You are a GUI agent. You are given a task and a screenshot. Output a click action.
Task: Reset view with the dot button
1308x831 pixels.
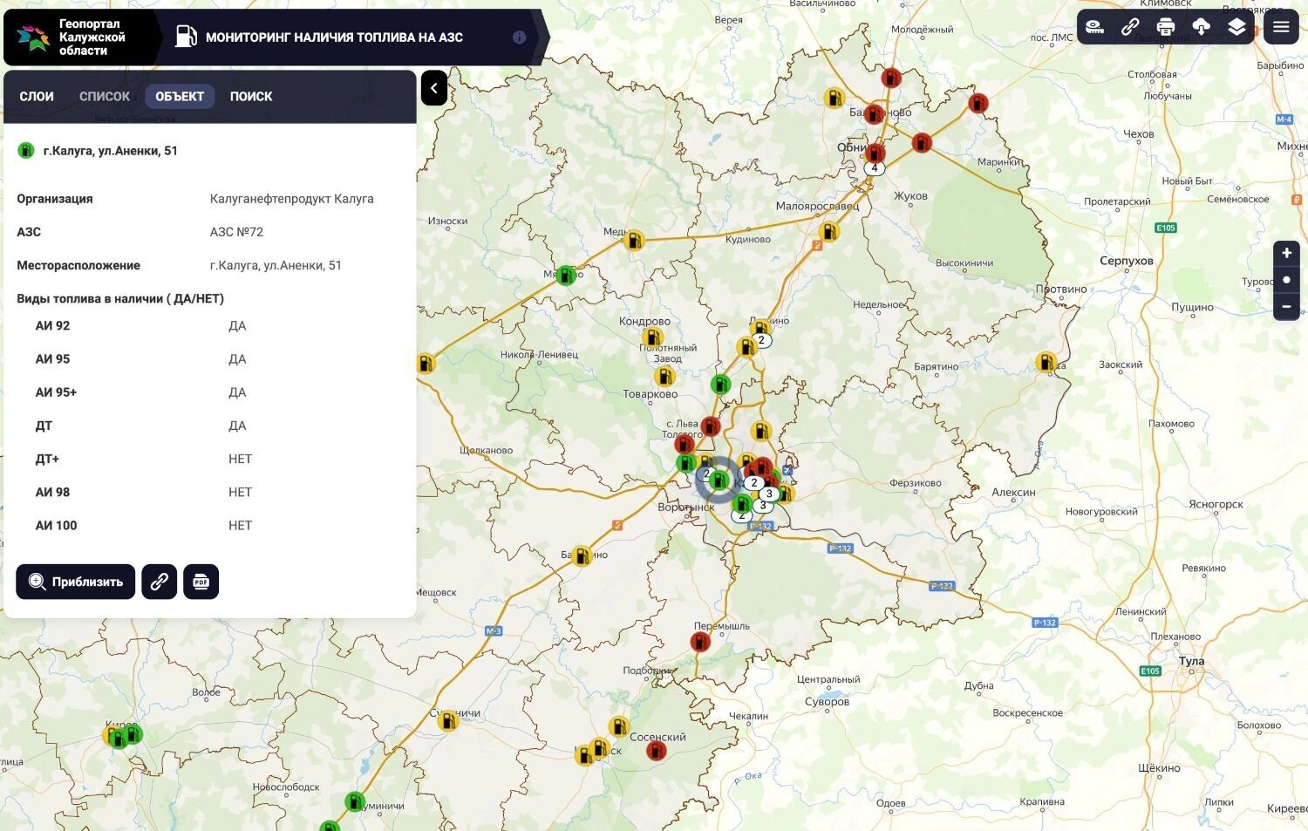(x=1286, y=280)
